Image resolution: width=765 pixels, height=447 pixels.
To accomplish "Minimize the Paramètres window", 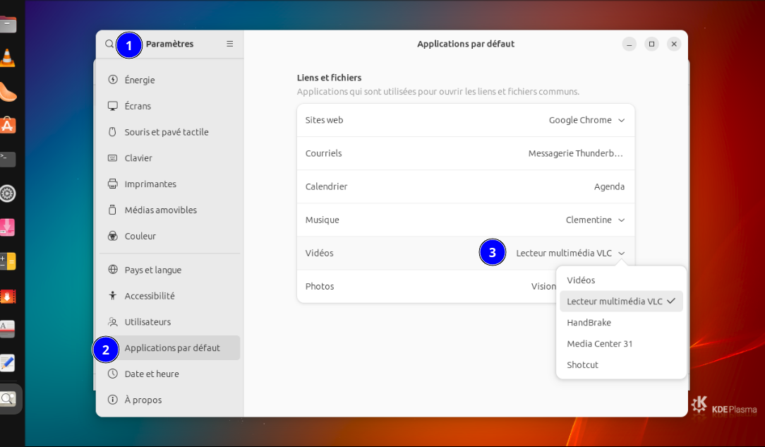I will pyautogui.click(x=629, y=44).
